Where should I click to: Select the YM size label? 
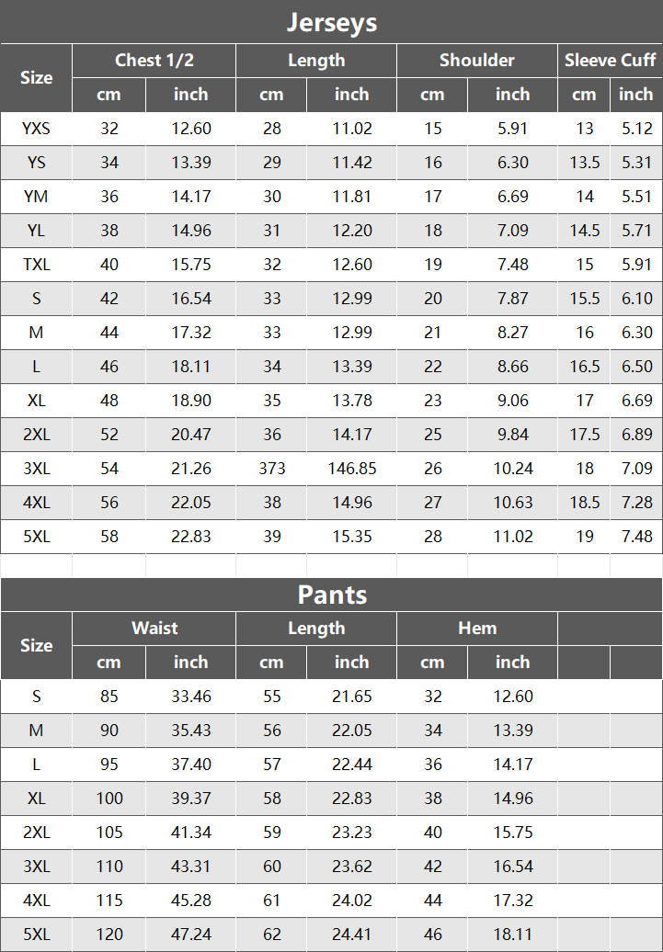[x=36, y=197]
